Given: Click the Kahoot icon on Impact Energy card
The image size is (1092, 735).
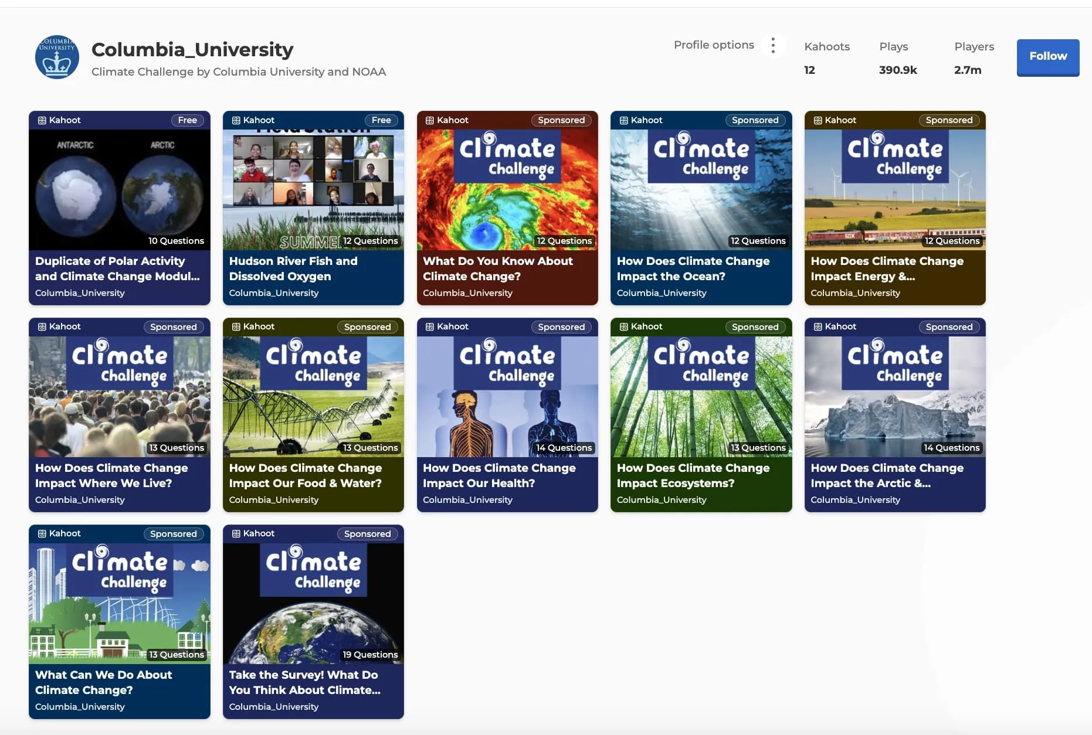Looking at the screenshot, I should [818, 120].
